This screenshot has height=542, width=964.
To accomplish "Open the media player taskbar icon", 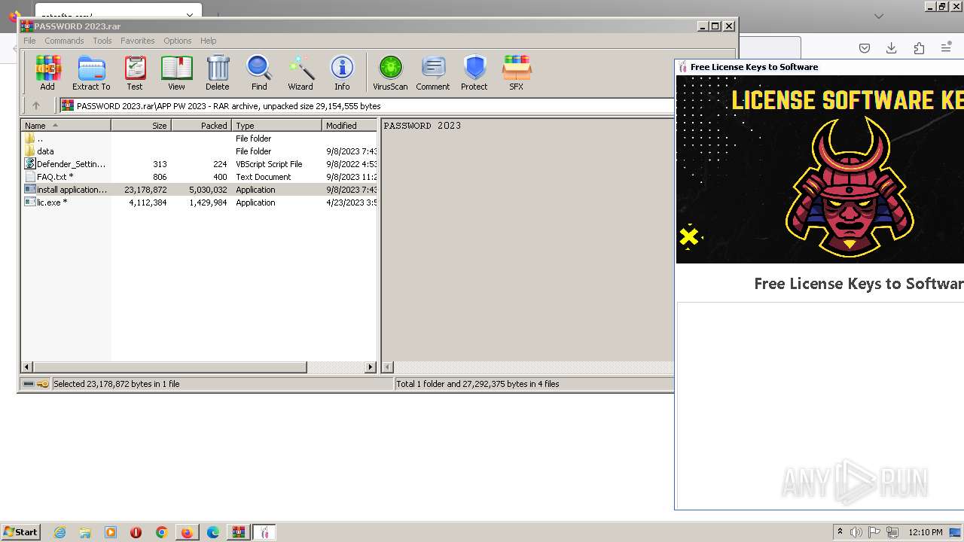I will coord(111,532).
